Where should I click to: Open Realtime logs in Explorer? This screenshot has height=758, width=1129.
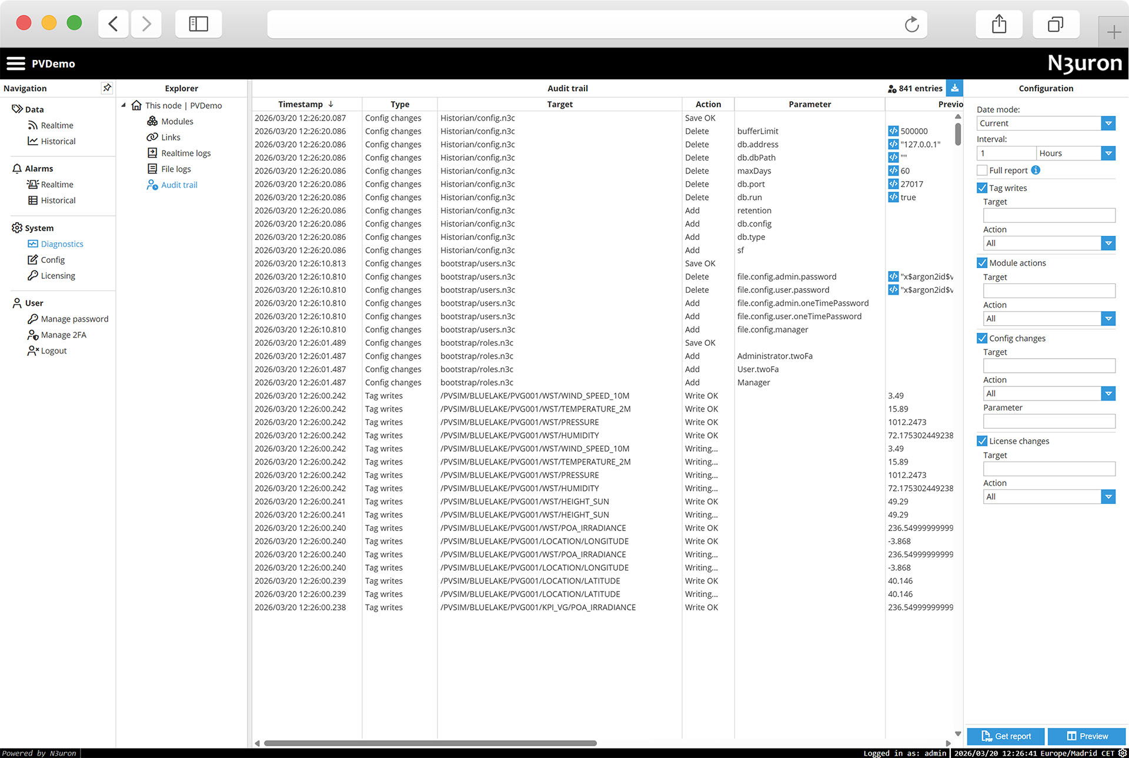186,153
